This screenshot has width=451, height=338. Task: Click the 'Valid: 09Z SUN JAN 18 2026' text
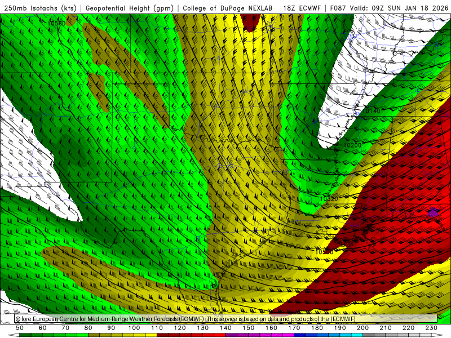[399, 8]
